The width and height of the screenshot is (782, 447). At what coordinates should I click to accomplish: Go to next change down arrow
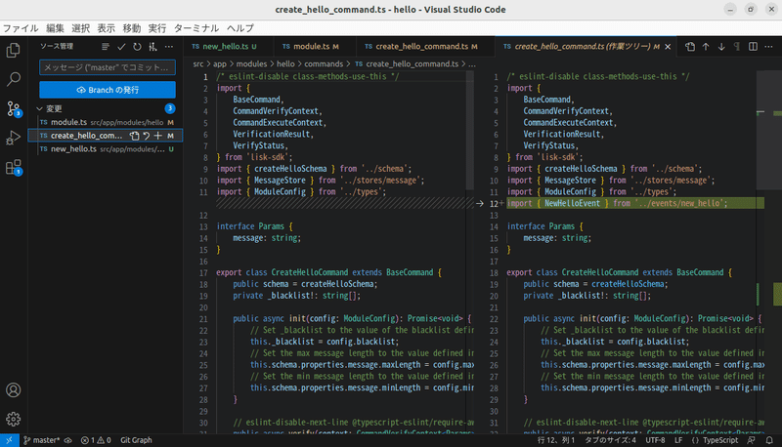721,46
